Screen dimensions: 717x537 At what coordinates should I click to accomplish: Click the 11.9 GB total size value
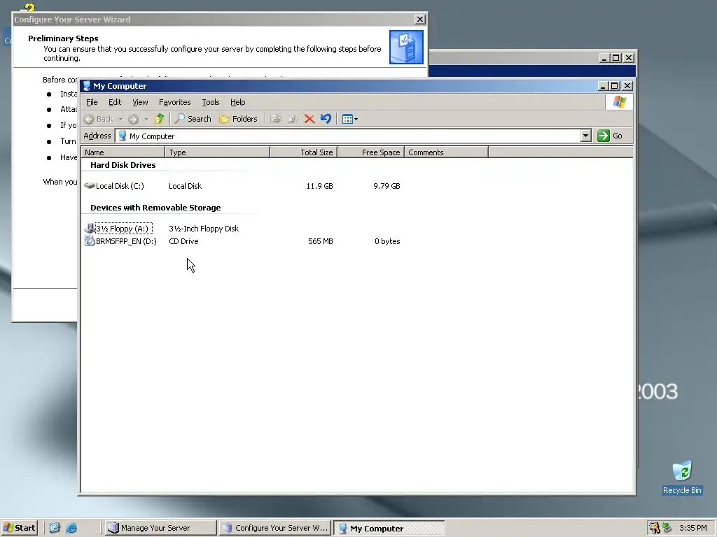[319, 186]
